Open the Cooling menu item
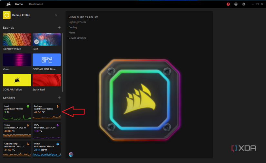The height and width of the screenshot is (163, 266). tap(73, 27)
